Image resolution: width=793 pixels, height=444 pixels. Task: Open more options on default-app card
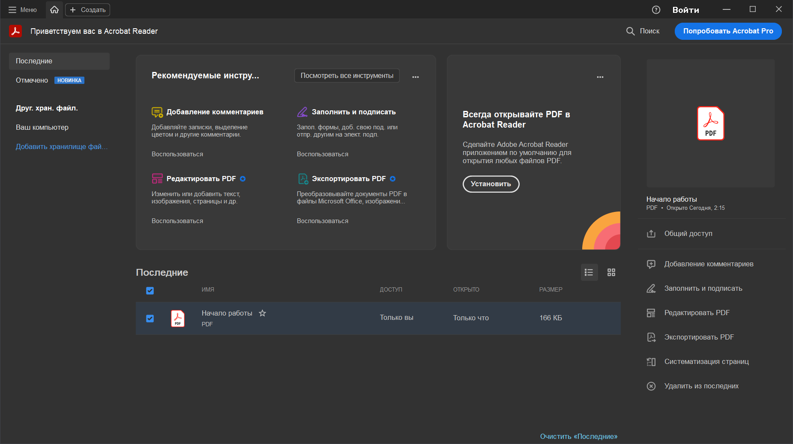[x=600, y=77]
